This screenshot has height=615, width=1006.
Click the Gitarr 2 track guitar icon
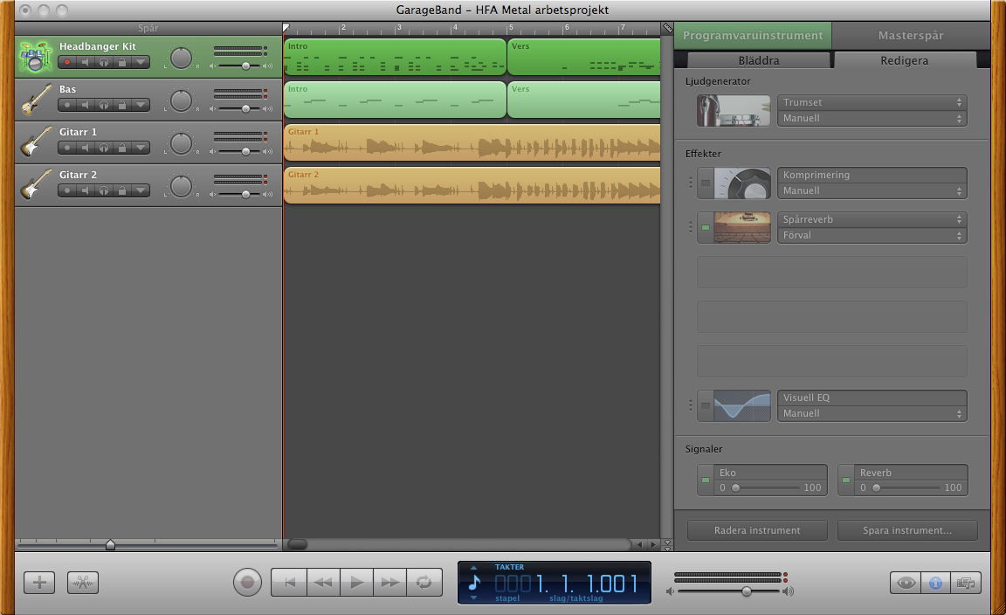point(36,185)
